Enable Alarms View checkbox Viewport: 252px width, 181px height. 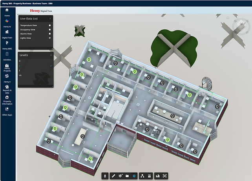coord(50,34)
